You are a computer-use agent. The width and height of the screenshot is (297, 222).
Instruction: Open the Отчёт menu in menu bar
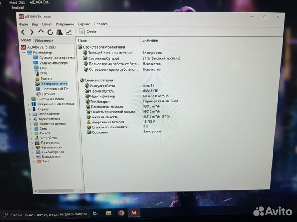47,24
